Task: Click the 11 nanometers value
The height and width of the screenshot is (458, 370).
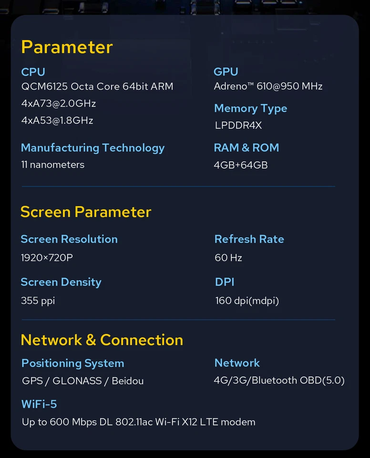Action: pos(52,165)
